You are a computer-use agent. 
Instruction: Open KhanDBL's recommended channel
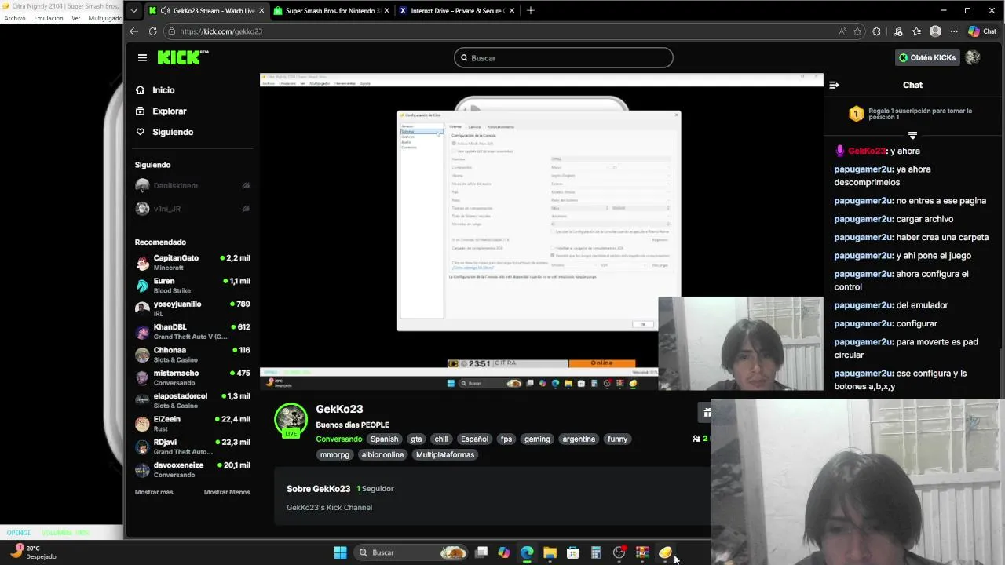pyautogui.click(x=192, y=331)
